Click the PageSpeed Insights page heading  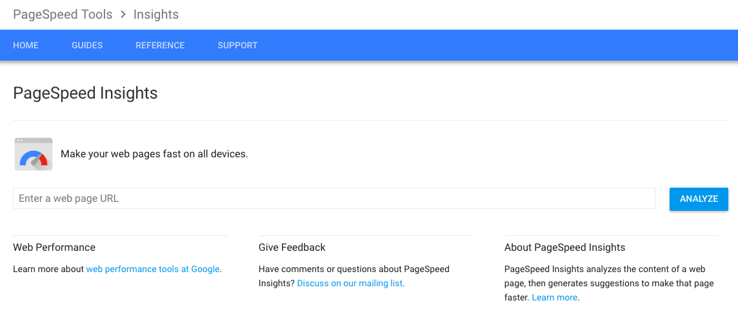pos(85,93)
